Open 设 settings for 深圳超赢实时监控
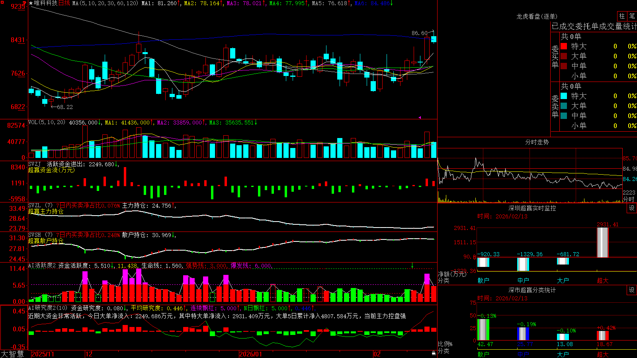This screenshot has height=358, width=637. click(632, 208)
